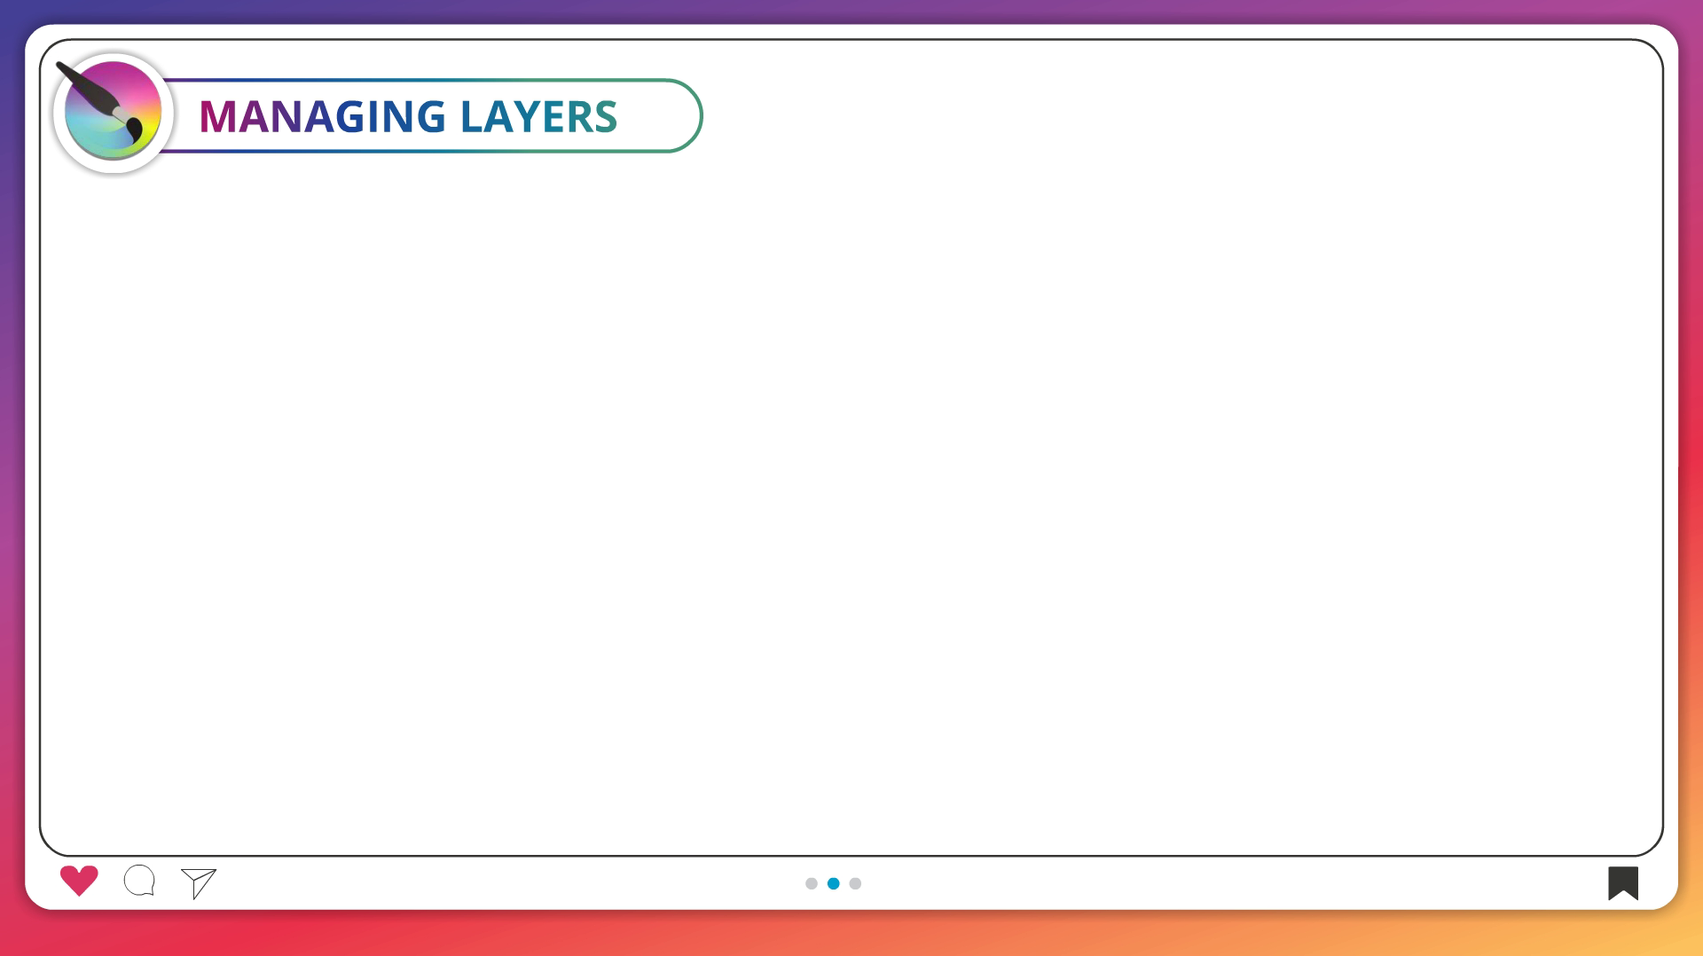Screen dimensions: 1703x956
Task: Click the word LAYERS in the title
Action: (x=538, y=117)
